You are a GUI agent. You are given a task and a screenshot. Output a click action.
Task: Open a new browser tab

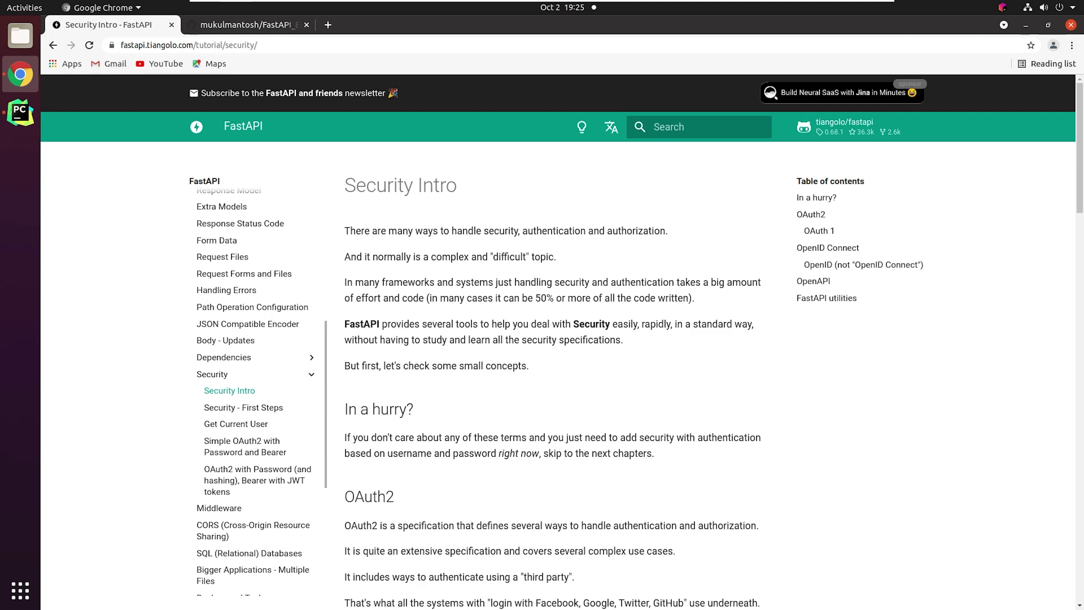pyautogui.click(x=328, y=25)
